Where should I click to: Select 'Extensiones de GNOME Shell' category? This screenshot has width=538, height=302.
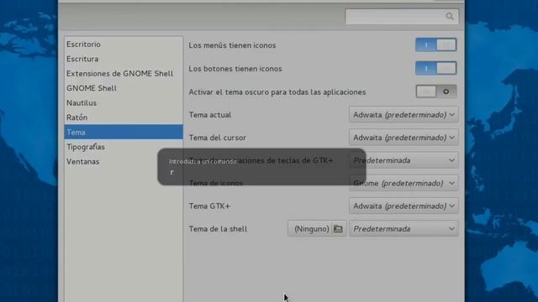point(124,74)
